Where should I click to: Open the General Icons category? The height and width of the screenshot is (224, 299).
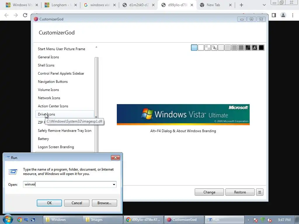(48, 57)
